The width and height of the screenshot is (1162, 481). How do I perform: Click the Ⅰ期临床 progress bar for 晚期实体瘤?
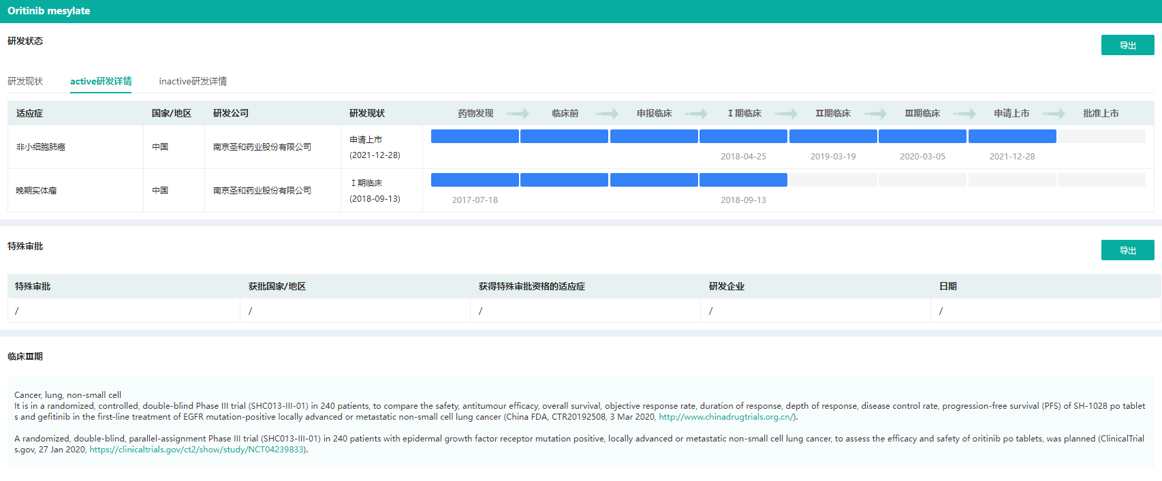[743, 180]
